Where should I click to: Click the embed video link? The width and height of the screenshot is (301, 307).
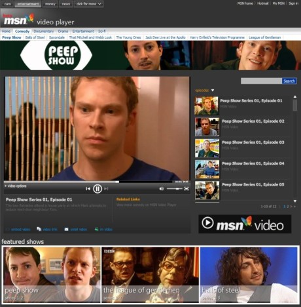pos(20,230)
